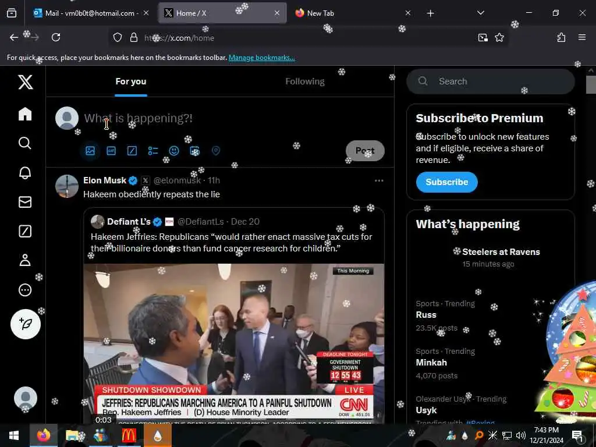Open Grok icon in sidebar
This screenshot has width=596, height=447.
25,231
